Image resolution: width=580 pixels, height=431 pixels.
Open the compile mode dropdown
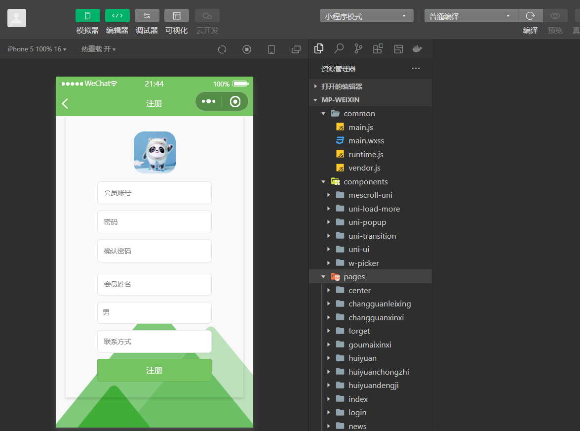click(x=471, y=16)
